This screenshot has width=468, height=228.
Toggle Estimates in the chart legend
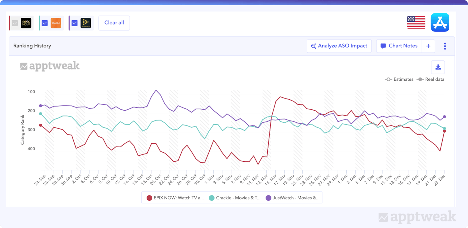[x=399, y=79]
